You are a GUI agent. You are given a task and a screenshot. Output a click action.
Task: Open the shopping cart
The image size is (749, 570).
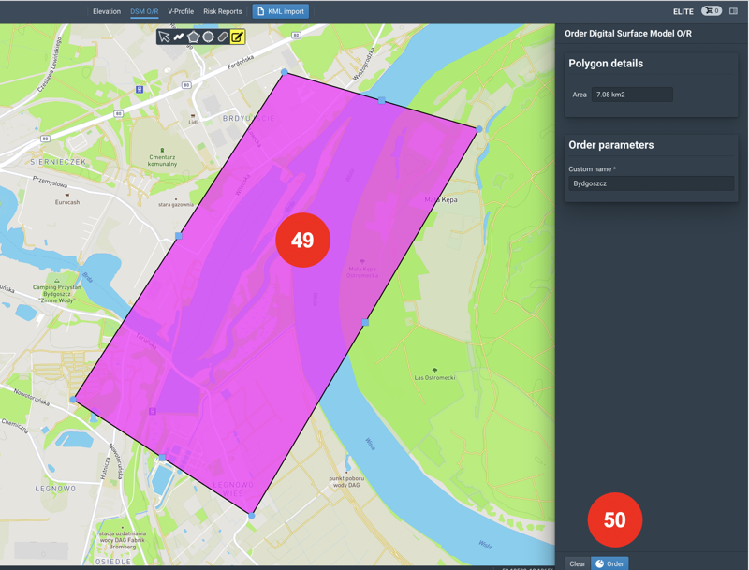click(712, 11)
